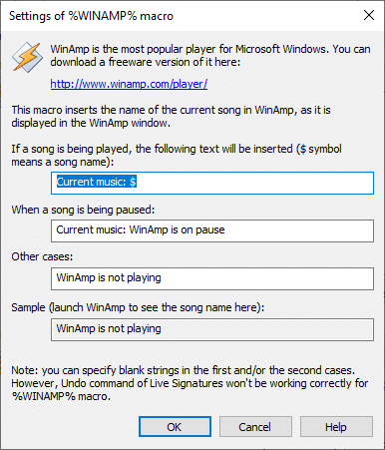Click the '%WINAMP% macro.' line in the note
Viewport: 385px width, 450px height.
point(61,396)
